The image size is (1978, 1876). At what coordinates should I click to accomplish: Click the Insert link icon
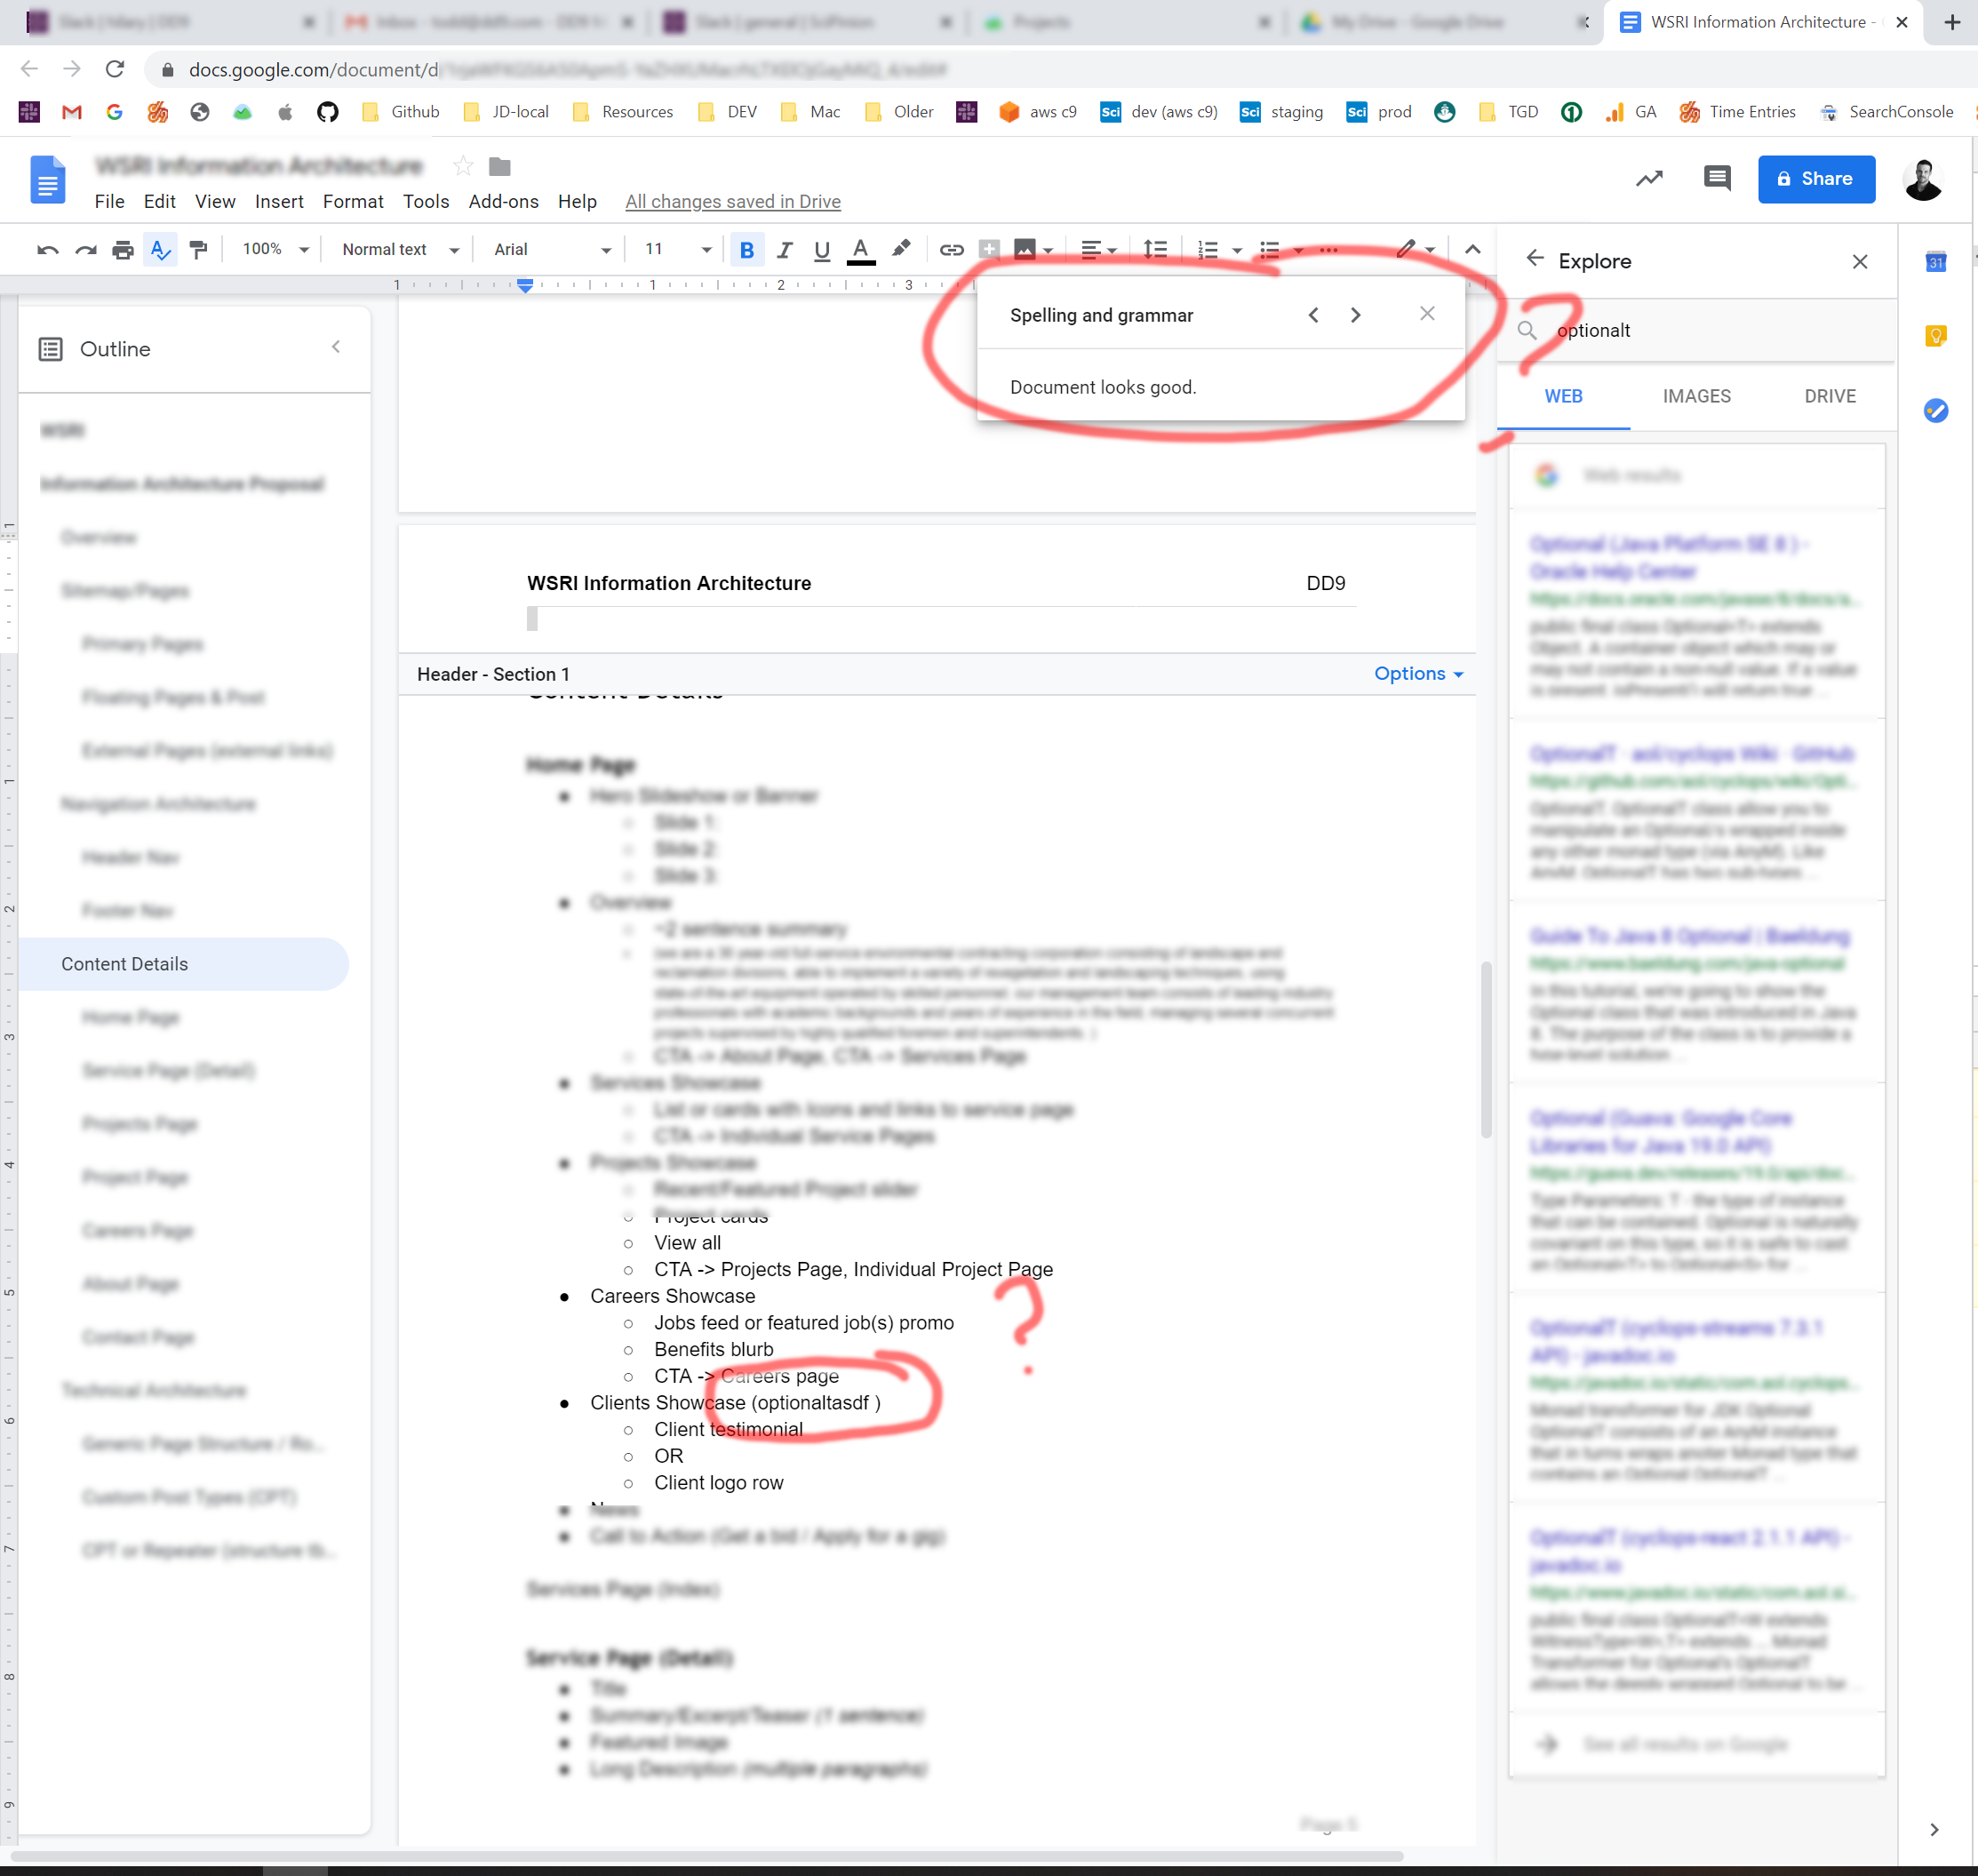click(952, 249)
